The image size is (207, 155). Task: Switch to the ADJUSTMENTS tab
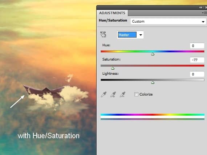[x=112, y=13]
